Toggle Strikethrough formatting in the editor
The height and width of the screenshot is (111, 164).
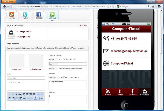coord(20,94)
